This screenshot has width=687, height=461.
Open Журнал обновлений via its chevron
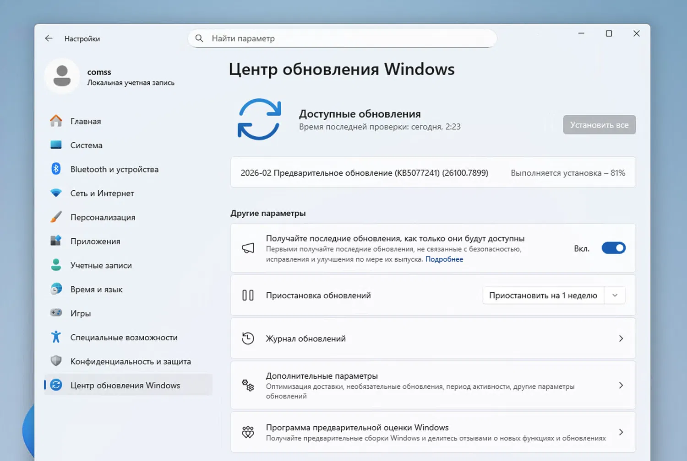pos(621,338)
